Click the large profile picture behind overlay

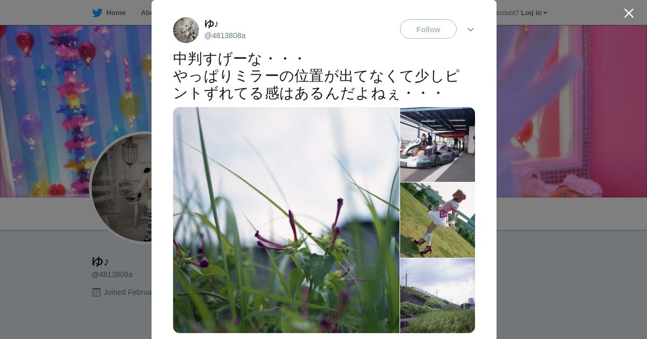click(121, 187)
